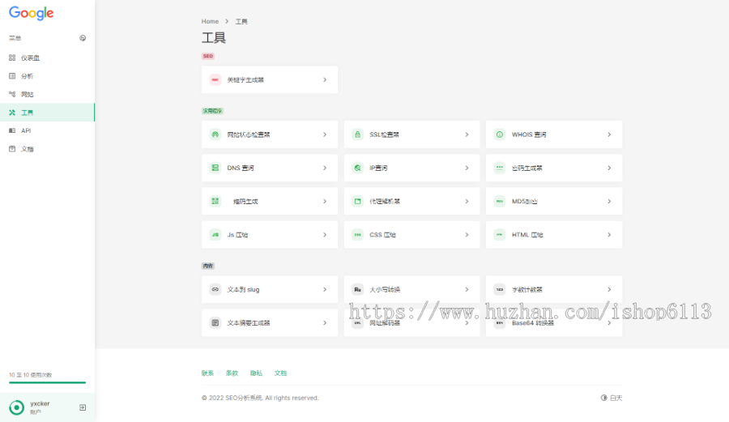The width and height of the screenshot is (729, 422).
Task: Click the WHOIS 查询 info icon
Action: [x=499, y=134]
